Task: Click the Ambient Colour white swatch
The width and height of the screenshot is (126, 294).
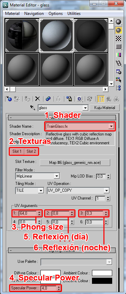Action: (102, 273)
